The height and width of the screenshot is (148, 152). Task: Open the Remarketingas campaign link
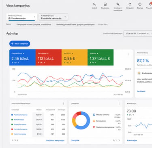click(x=19, y=120)
